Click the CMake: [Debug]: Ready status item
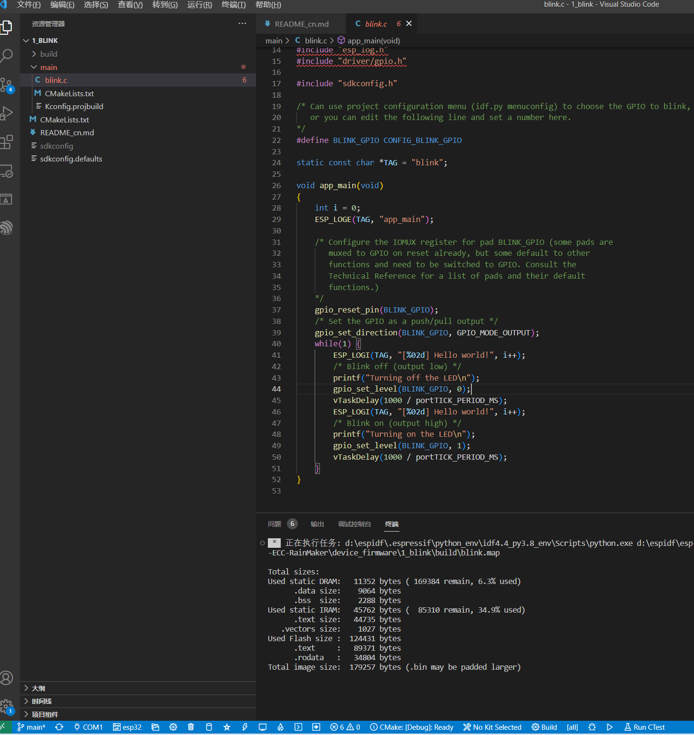The width and height of the screenshot is (694, 735). coord(412,727)
